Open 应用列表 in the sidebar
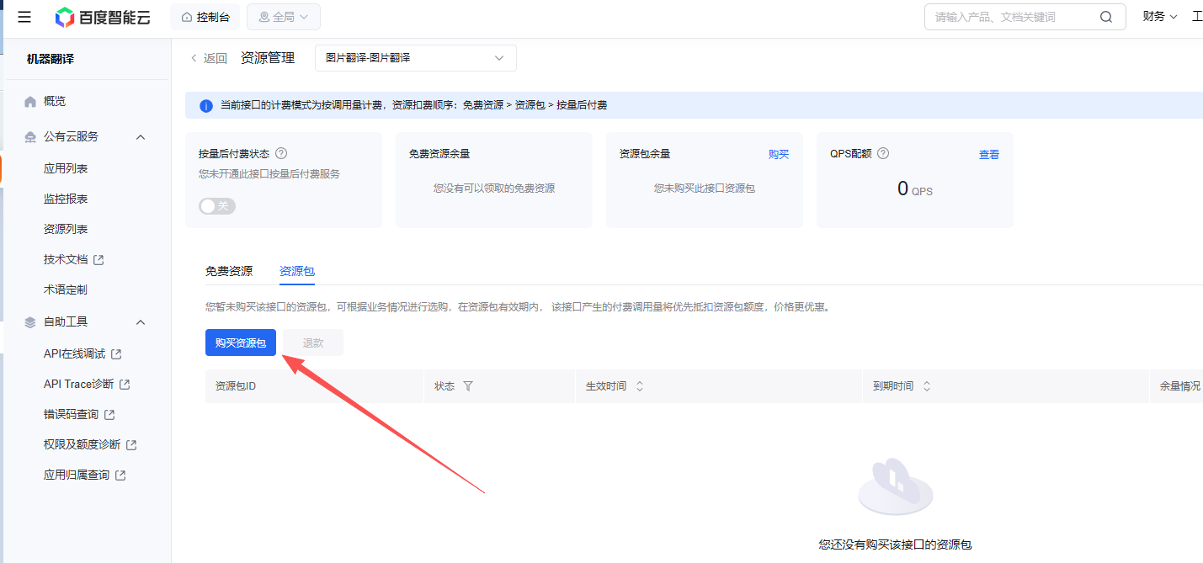 [66, 168]
